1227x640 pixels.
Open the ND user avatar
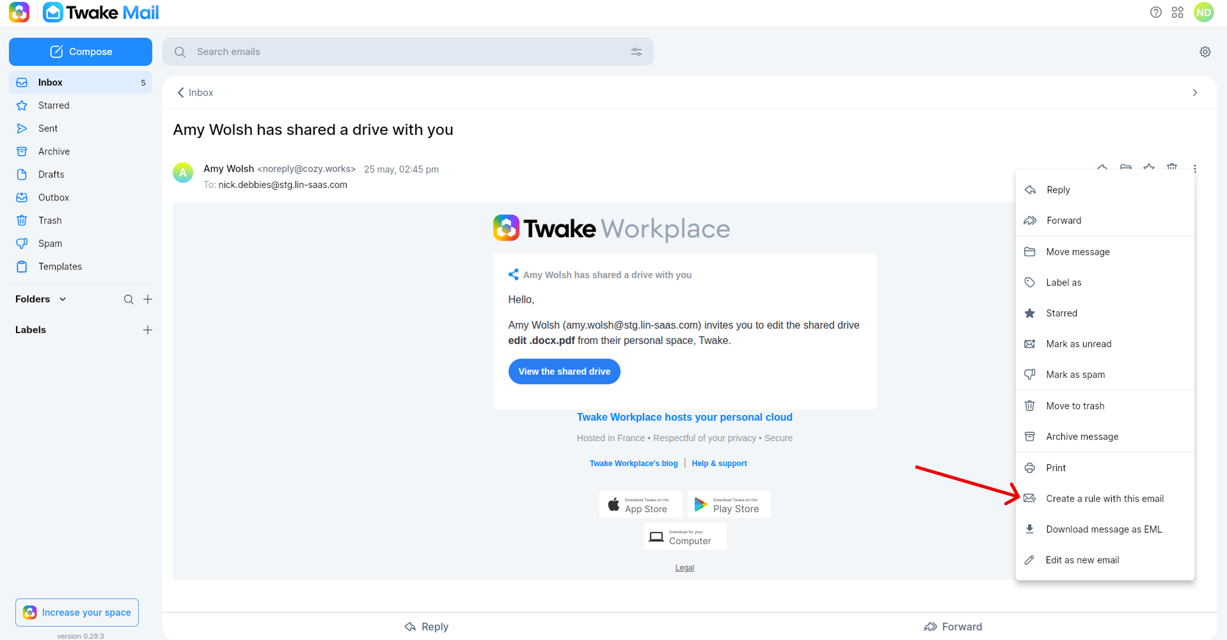click(x=1203, y=12)
